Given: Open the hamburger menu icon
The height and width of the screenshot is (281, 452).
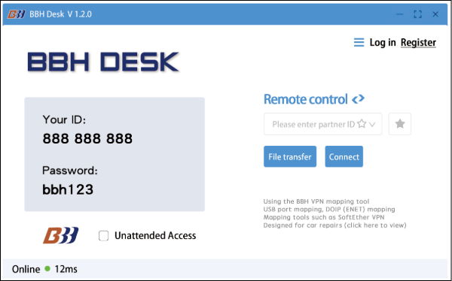Looking at the screenshot, I should 359,42.
